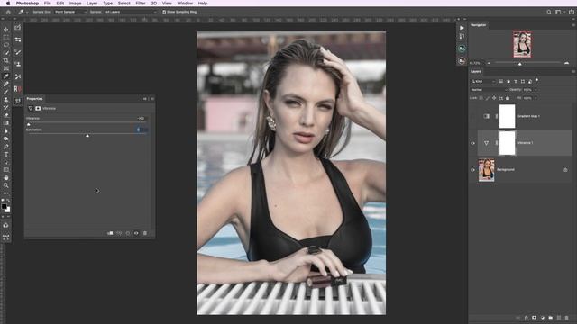
Task: Select the Eraser tool
Action: (x=6, y=115)
